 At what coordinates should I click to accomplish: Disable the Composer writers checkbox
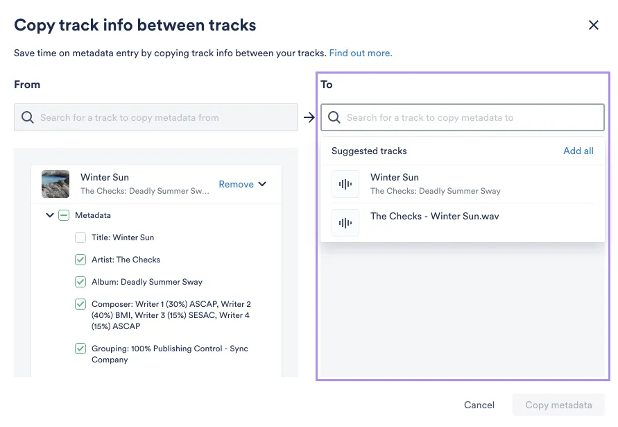80,304
